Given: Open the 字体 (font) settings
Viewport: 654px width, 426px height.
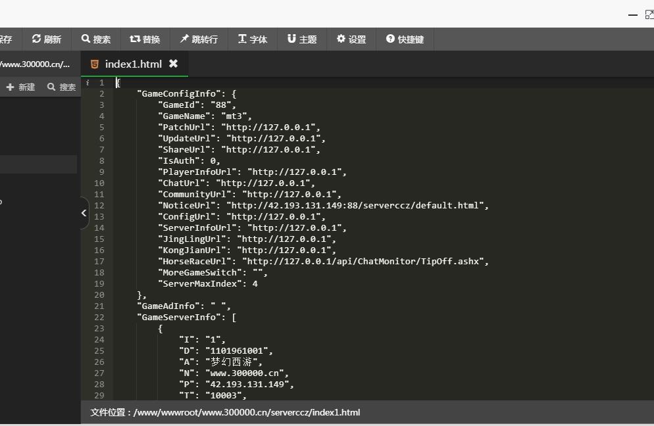Looking at the screenshot, I should [x=253, y=39].
